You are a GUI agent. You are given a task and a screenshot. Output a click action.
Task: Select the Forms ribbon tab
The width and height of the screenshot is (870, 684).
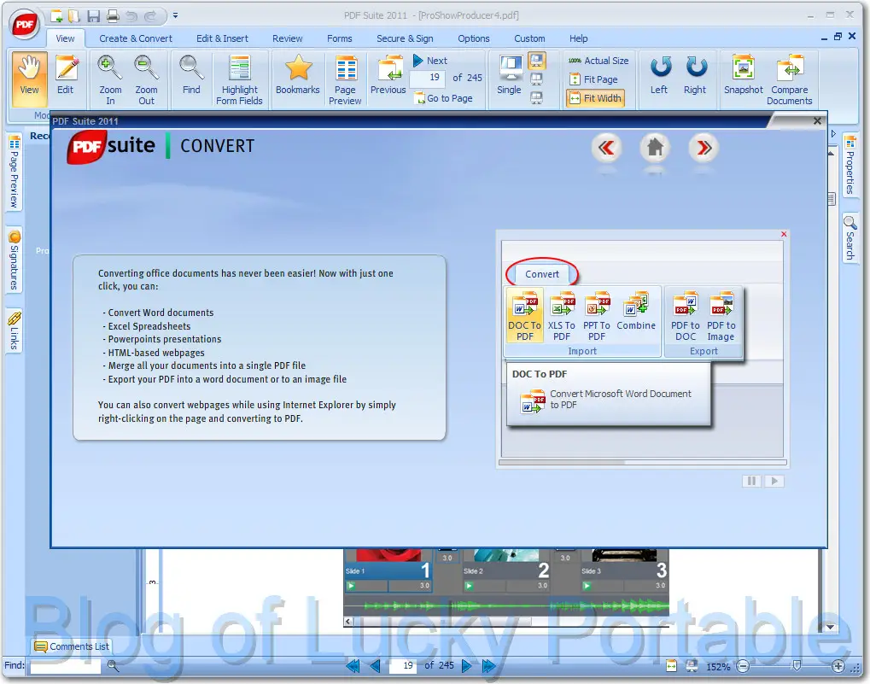(340, 38)
